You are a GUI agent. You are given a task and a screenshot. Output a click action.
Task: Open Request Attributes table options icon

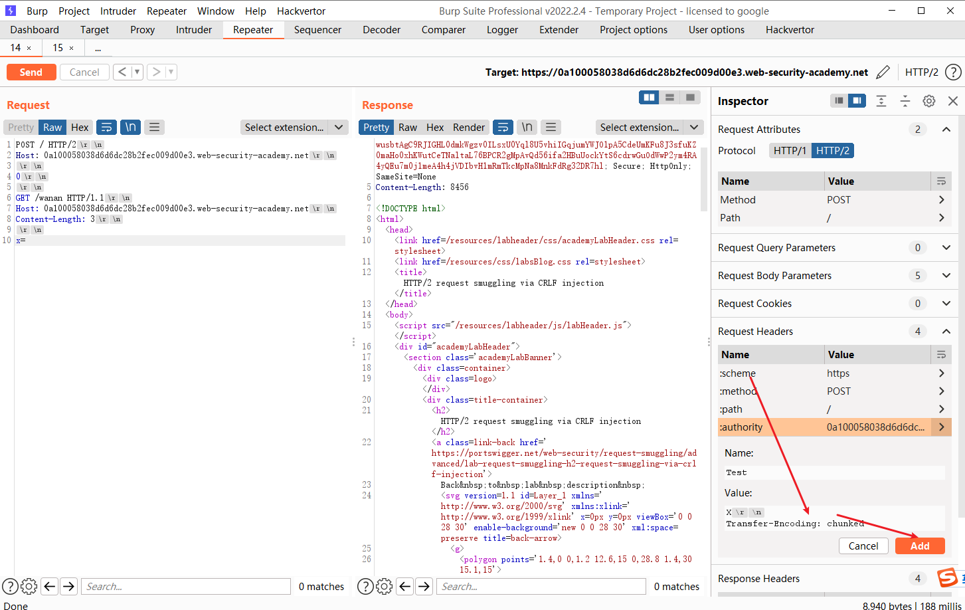tap(941, 181)
